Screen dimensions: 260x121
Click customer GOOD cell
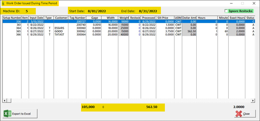[x=61, y=31]
